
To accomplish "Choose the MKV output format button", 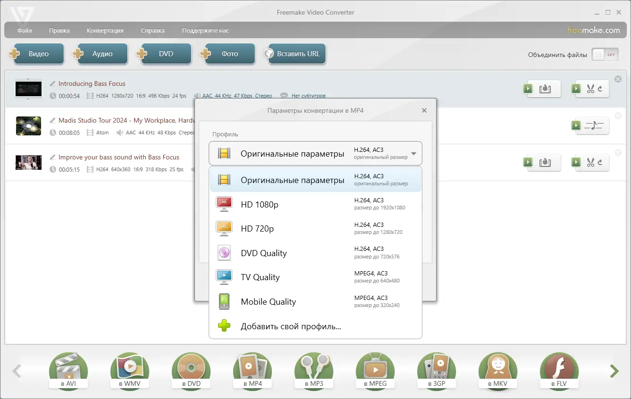I will (498, 371).
